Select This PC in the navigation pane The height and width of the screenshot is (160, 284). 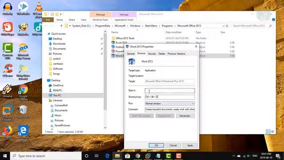(x=57, y=96)
